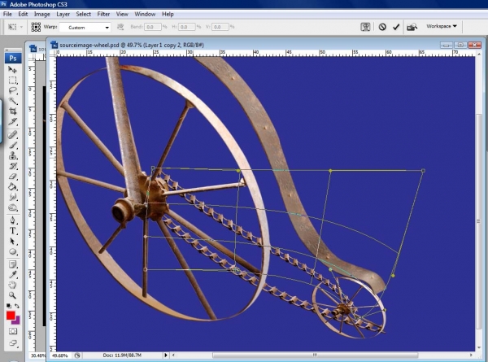Click the top-right warp mesh corner handle
Viewport: 488px width, 362px height.
pyautogui.click(x=423, y=171)
